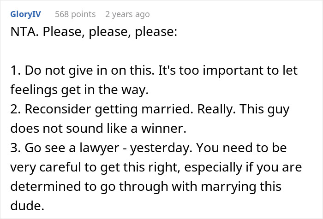Image resolution: width=323 pixels, height=219 pixels.
Task: Open the '2 years ago' timestamp permalink
Action: [x=127, y=14]
